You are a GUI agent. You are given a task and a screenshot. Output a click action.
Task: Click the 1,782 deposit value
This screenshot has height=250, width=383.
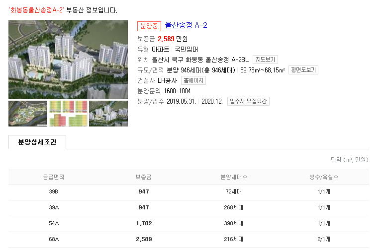pyautogui.click(x=144, y=223)
